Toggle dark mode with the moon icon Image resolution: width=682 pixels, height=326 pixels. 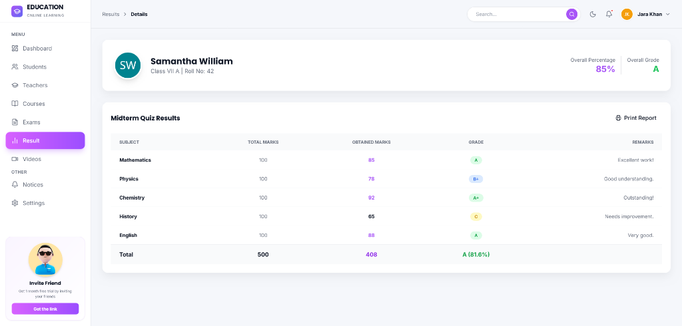pos(593,14)
